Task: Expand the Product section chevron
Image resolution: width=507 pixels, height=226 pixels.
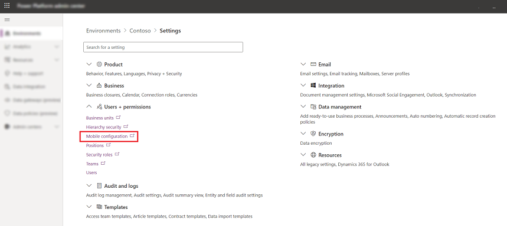Action: (89, 64)
